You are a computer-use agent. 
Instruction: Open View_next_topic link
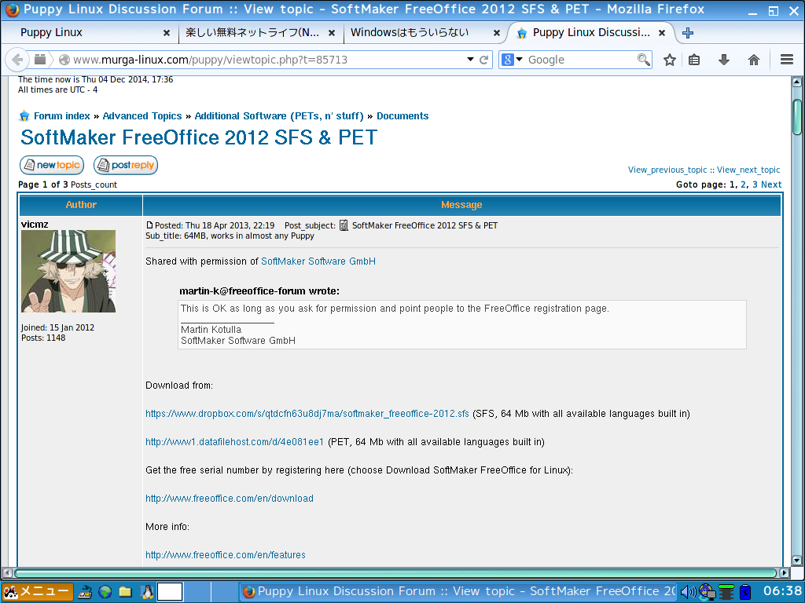click(748, 170)
